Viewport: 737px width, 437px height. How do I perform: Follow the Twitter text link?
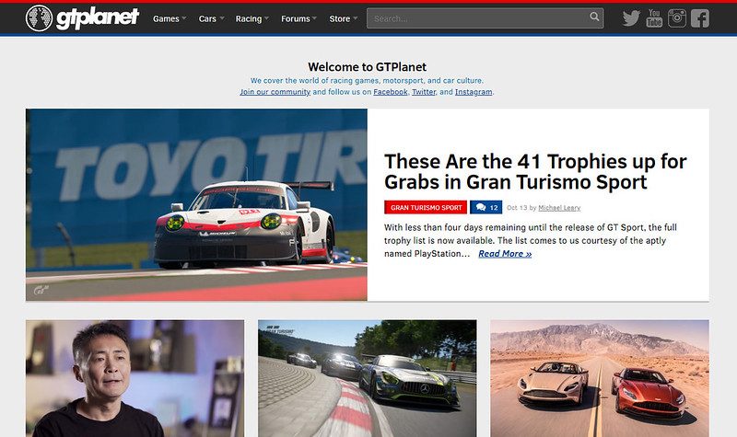tap(424, 92)
